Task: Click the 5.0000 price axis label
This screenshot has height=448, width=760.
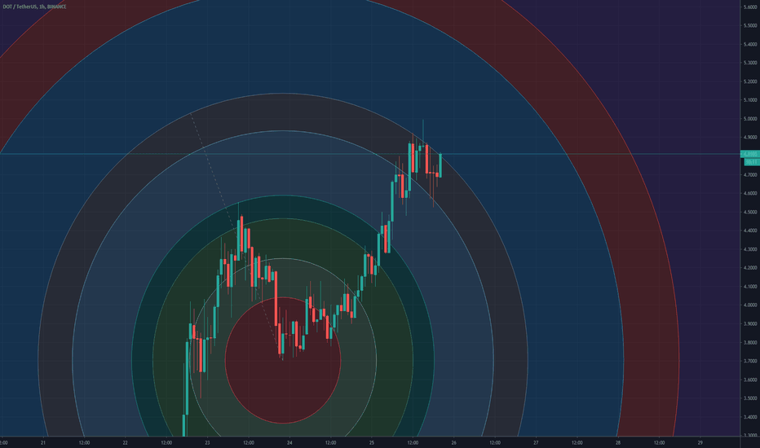Action: point(750,119)
